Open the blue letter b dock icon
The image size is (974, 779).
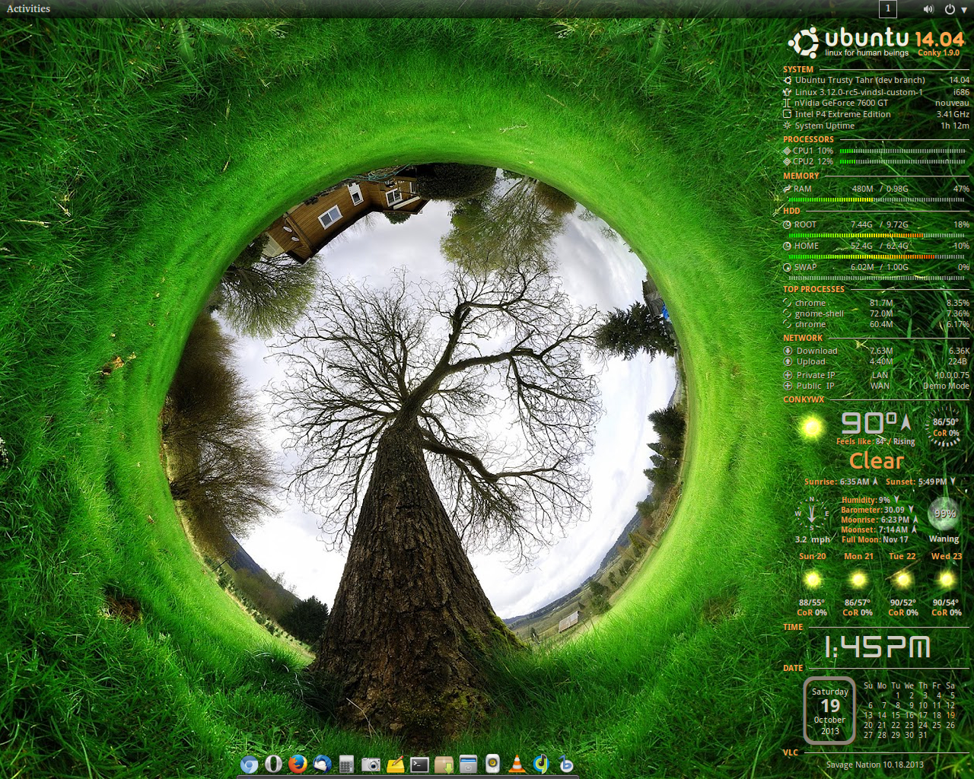565,764
